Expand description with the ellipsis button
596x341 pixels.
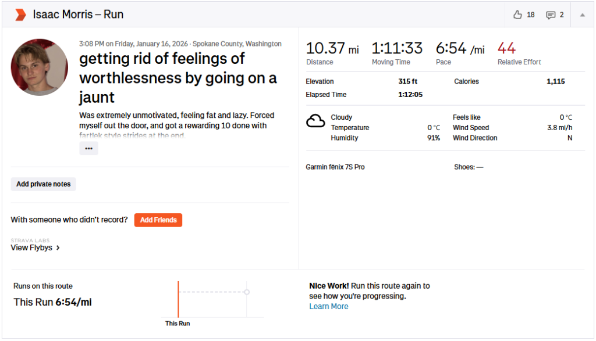pyautogui.click(x=88, y=148)
